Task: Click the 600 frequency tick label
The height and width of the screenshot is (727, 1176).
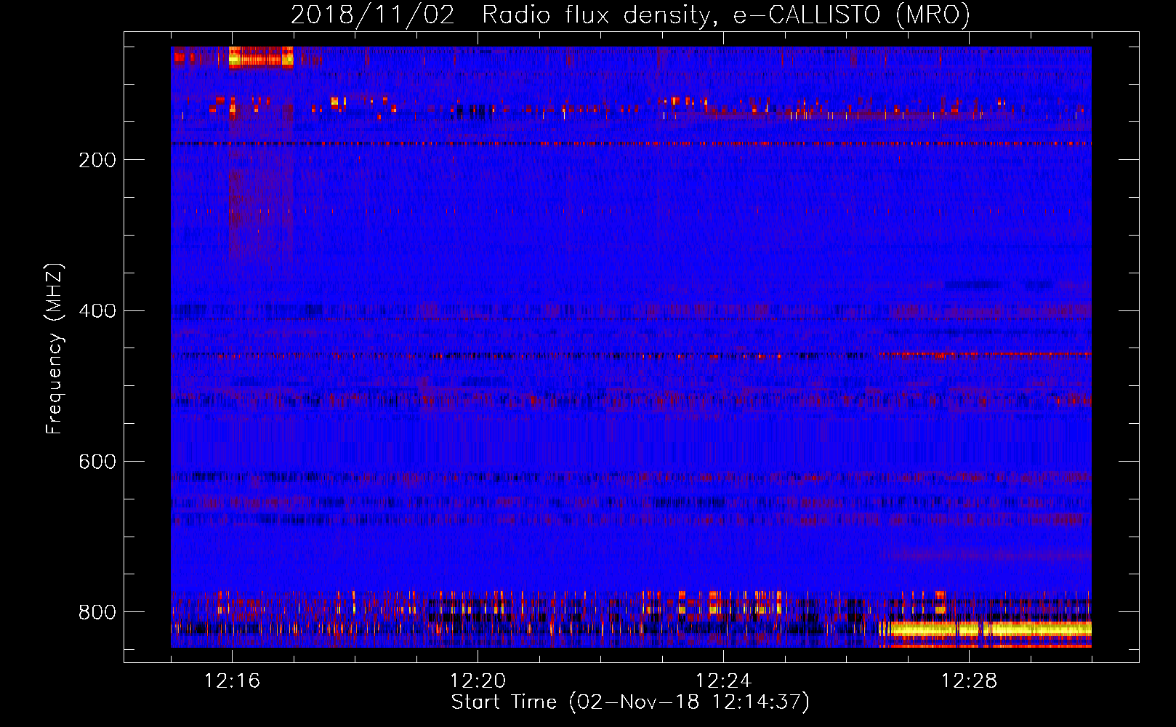Action: pos(97,462)
